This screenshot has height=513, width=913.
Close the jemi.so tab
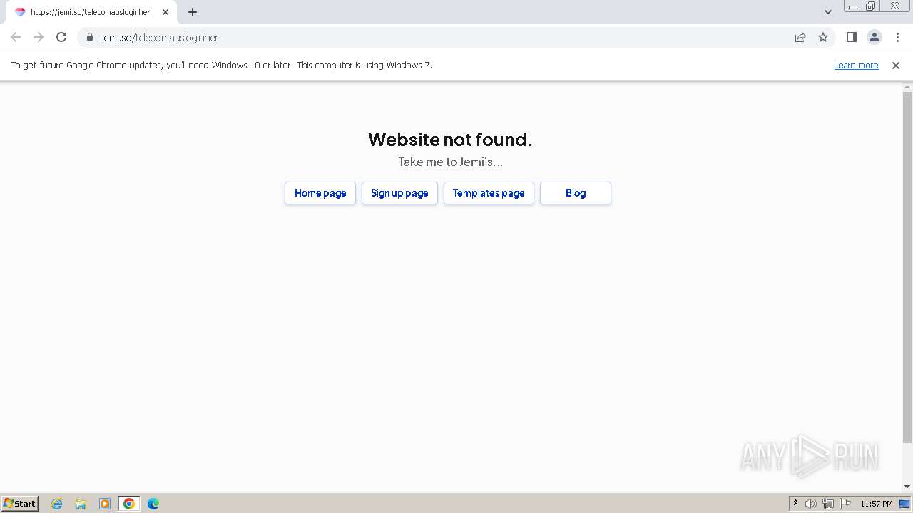pos(165,12)
